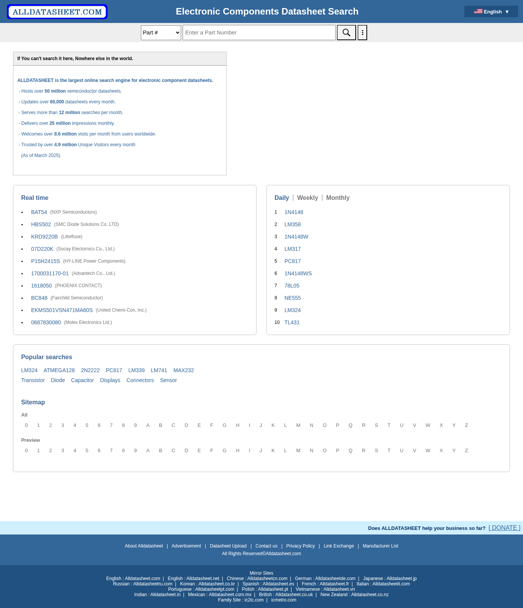This screenshot has height=608, width=523.
Task: Open letter Z in the All sitemap row
Action: [x=466, y=425]
